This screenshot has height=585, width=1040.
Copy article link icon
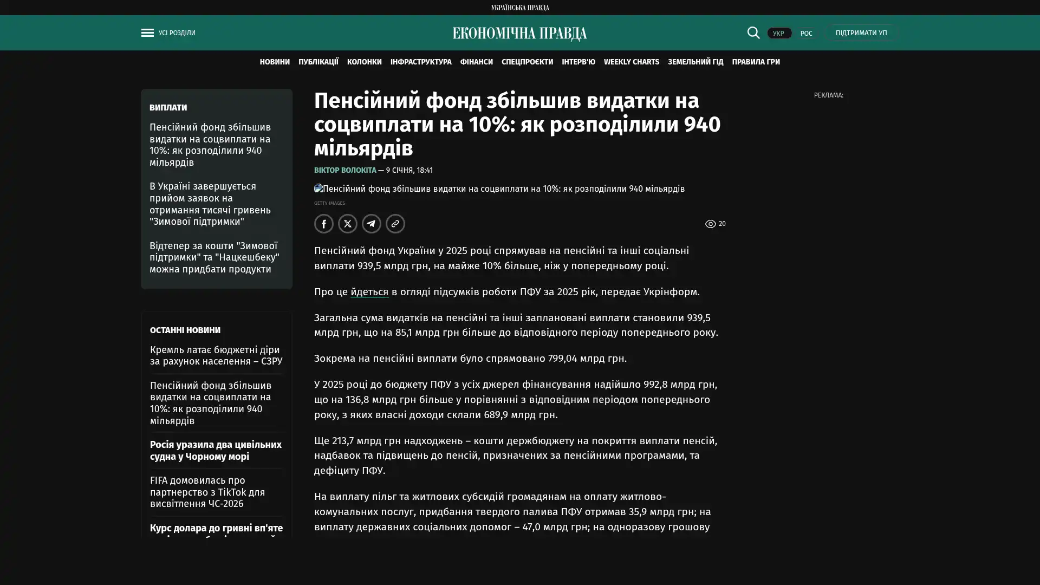coord(395,224)
